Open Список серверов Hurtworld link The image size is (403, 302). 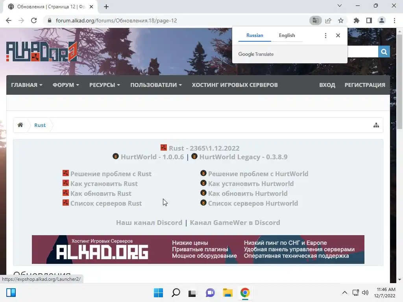[253, 203]
